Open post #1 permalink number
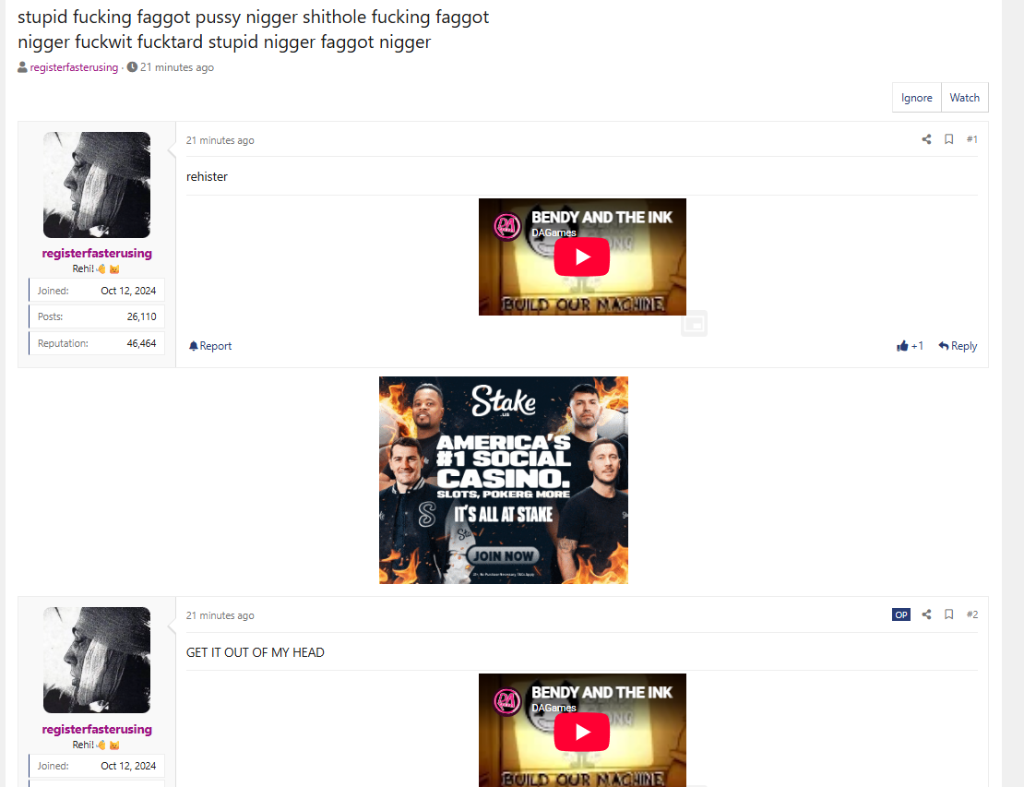Image resolution: width=1024 pixels, height=787 pixels. 971,139
